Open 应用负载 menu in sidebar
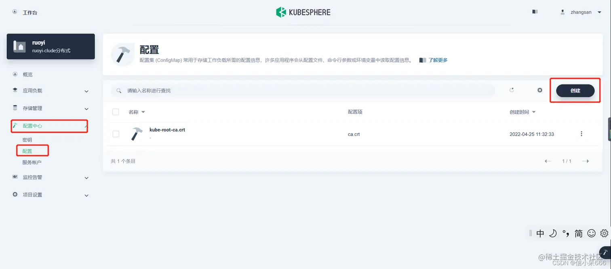This screenshot has width=611, height=269. tap(32, 91)
